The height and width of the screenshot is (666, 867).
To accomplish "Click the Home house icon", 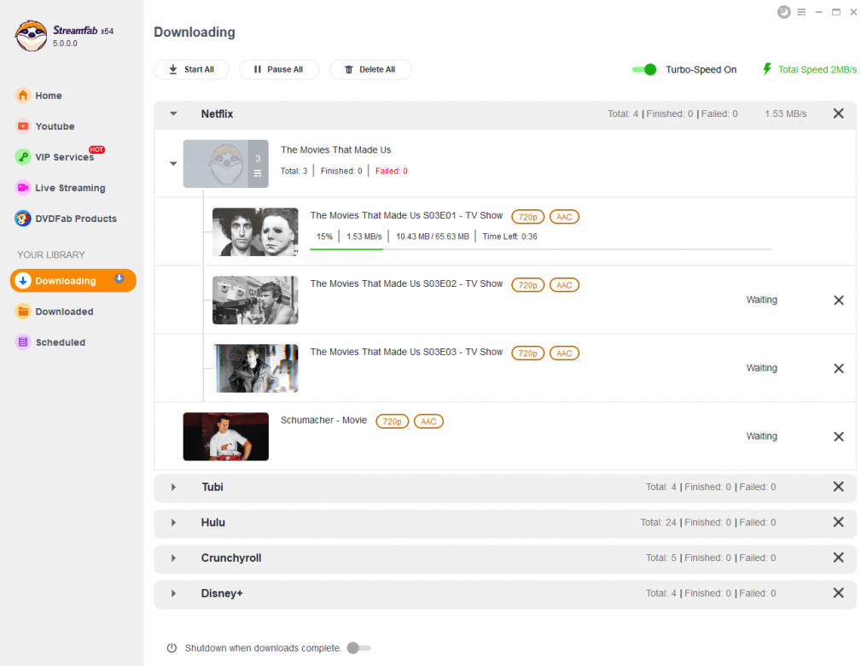I will coord(23,95).
